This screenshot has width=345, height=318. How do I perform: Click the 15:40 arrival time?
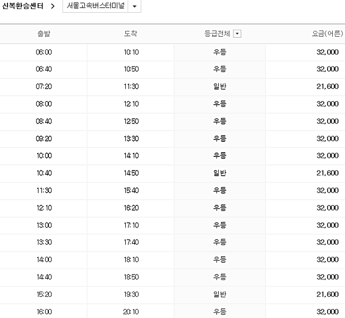coord(131,190)
